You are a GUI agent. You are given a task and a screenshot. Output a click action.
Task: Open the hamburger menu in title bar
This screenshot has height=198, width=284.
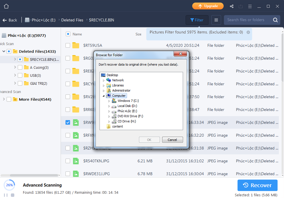pos(250,6)
